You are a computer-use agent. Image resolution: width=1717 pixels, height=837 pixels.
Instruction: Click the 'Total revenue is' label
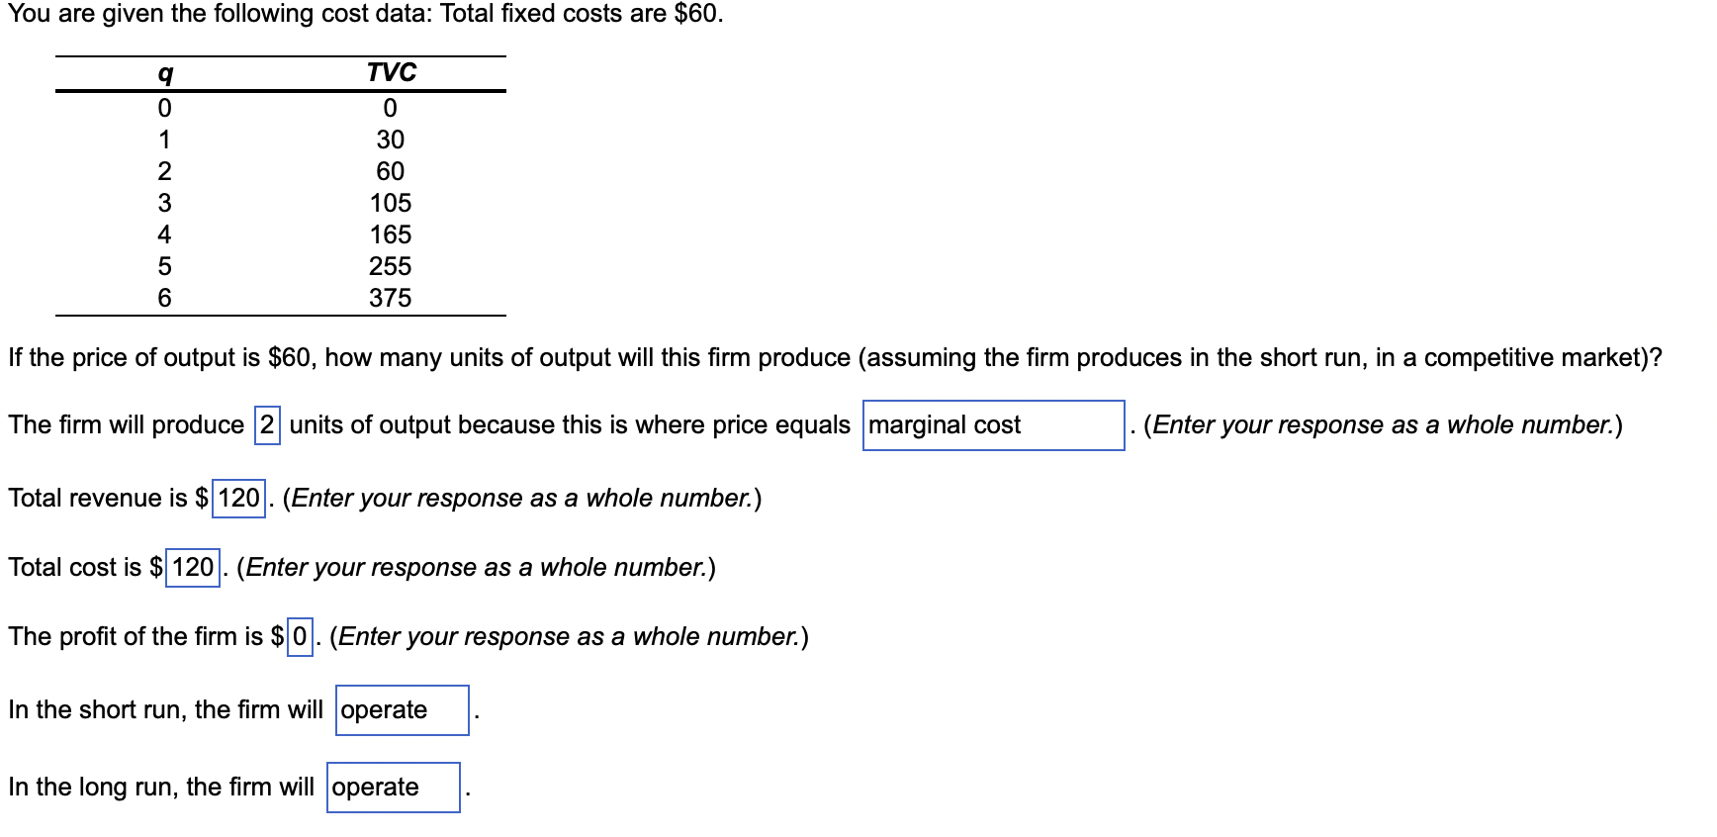click(98, 498)
